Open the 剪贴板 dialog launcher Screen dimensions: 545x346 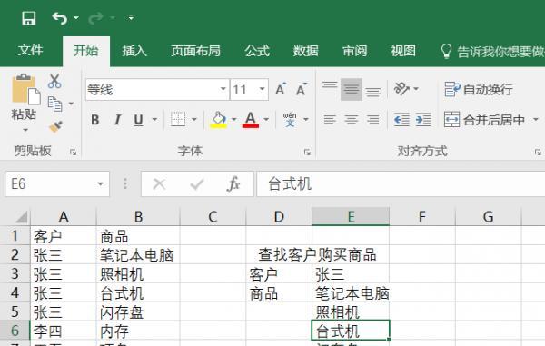73,152
